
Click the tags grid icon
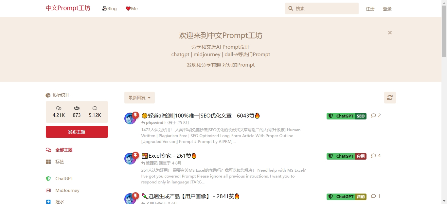pos(48,162)
